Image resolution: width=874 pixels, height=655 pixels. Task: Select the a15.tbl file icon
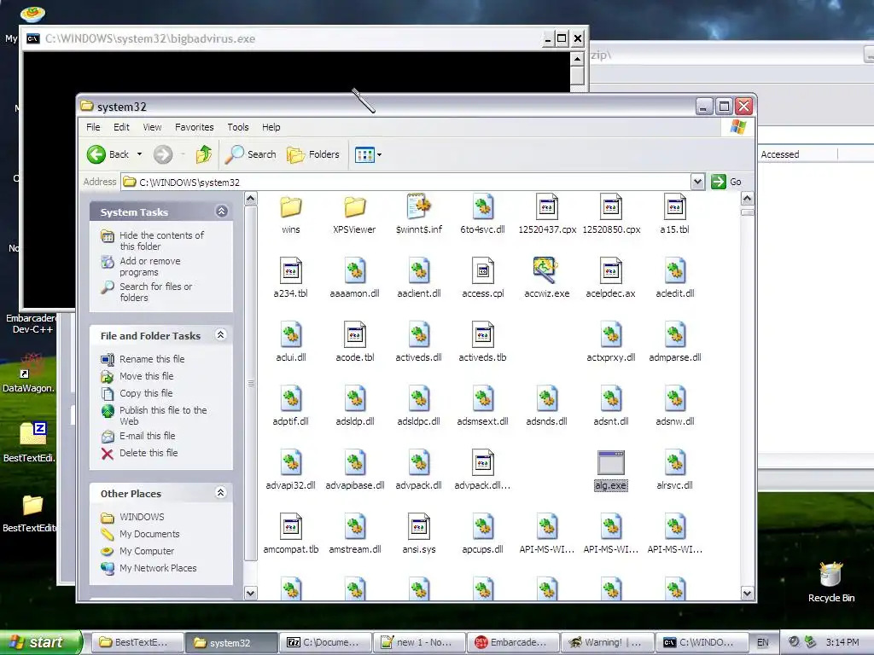[x=675, y=206]
